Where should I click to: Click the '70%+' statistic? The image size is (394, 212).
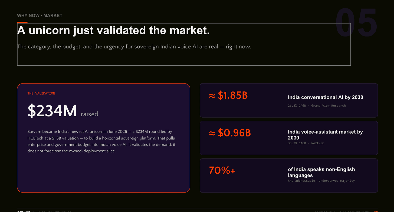click(x=222, y=170)
